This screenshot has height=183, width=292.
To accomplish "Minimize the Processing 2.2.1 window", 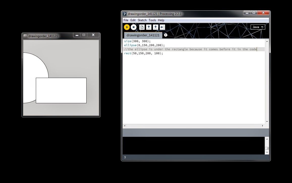I will 247,13.
